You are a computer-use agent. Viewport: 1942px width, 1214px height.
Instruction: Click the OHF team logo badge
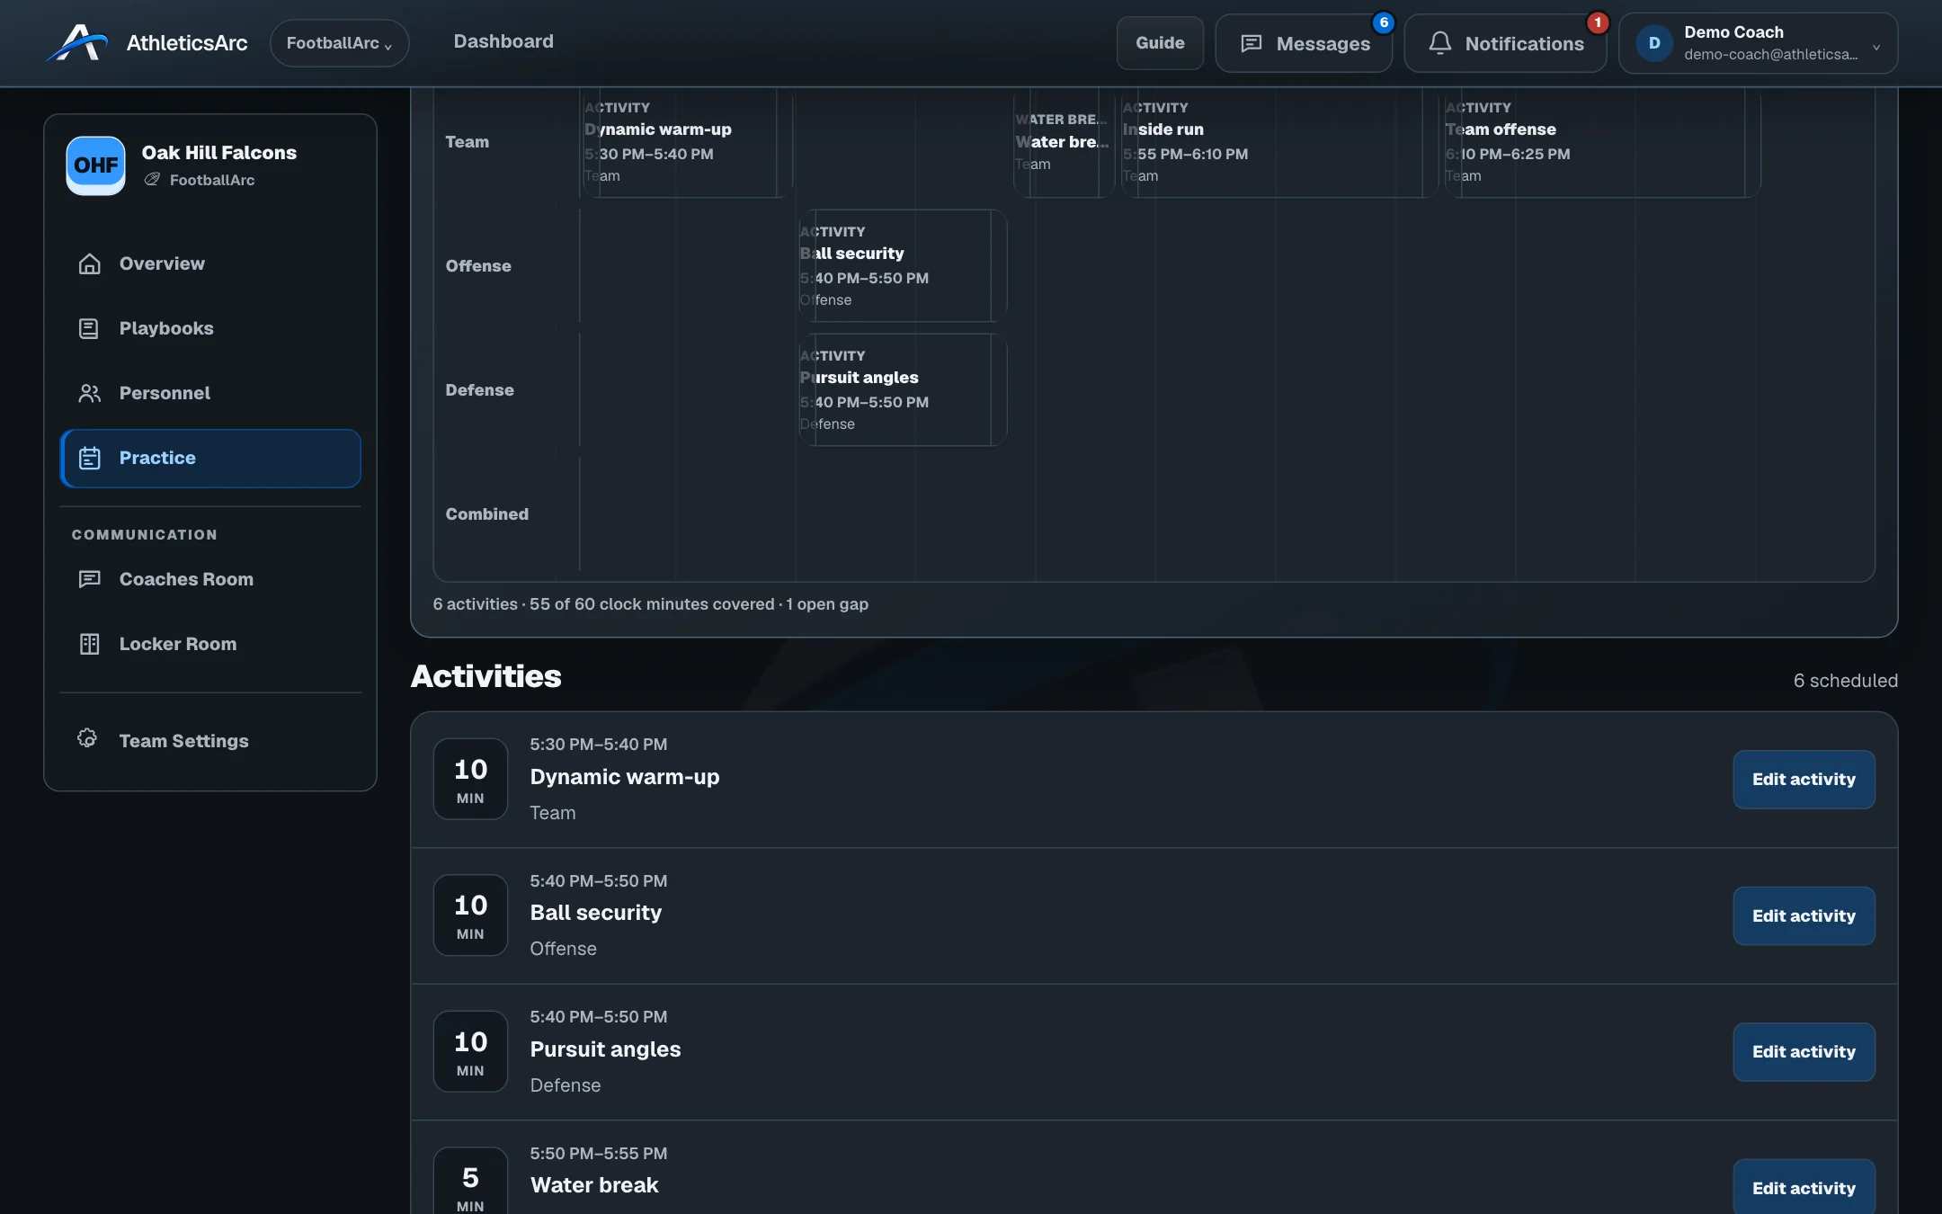pos(95,165)
